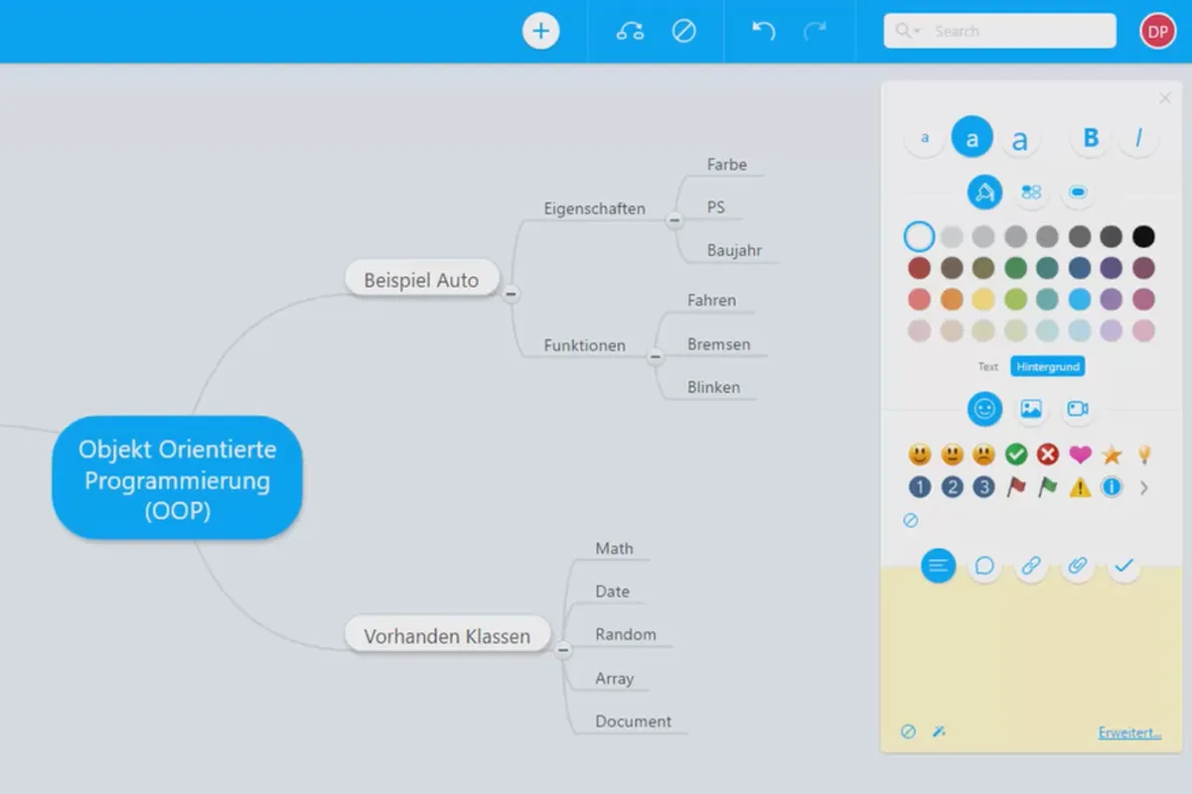The width and height of the screenshot is (1192, 794).
Task: Add the blue info icon
Action: pyautogui.click(x=1112, y=487)
